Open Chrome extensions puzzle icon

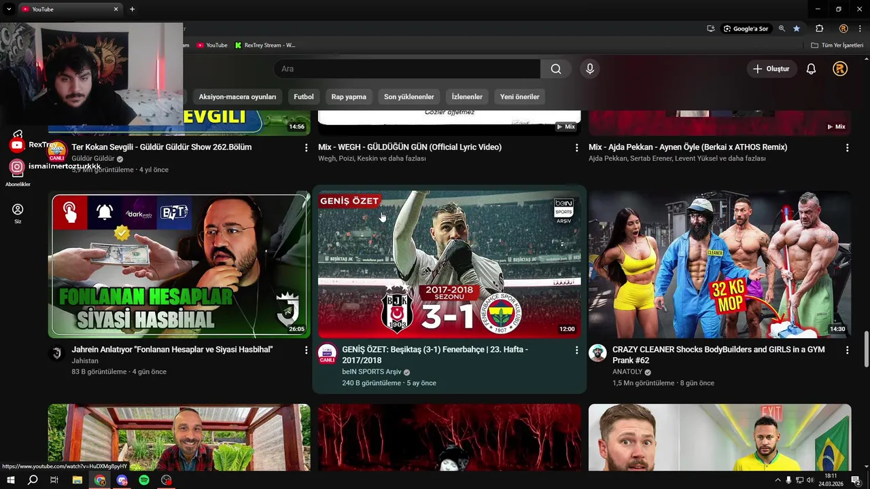pos(820,29)
